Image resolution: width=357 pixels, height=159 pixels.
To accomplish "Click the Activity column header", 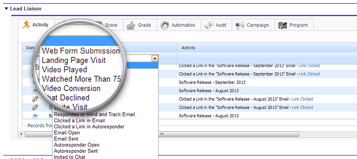I will coord(267,48).
